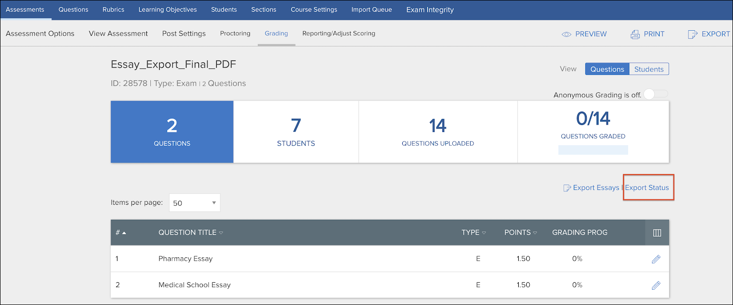Click the 2 Questions summary tile
The width and height of the screenshot is (733, 305).
pos(172,132)
